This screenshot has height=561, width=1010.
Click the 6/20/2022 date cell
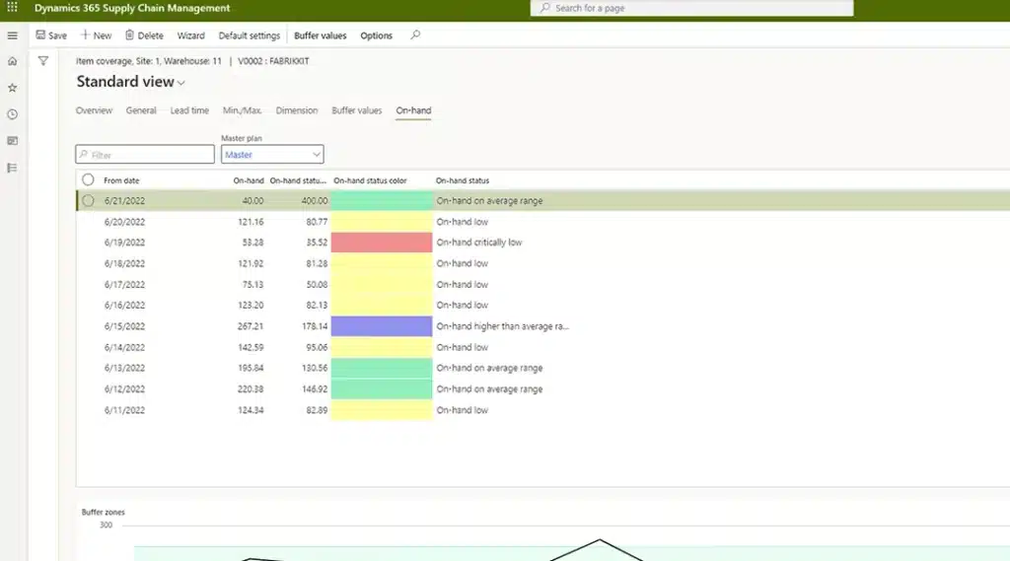coord(124,222)
